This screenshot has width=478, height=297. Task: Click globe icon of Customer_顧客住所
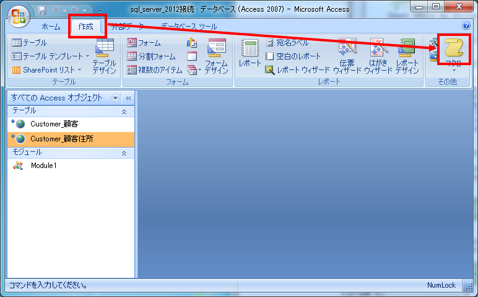coord(20,139)
